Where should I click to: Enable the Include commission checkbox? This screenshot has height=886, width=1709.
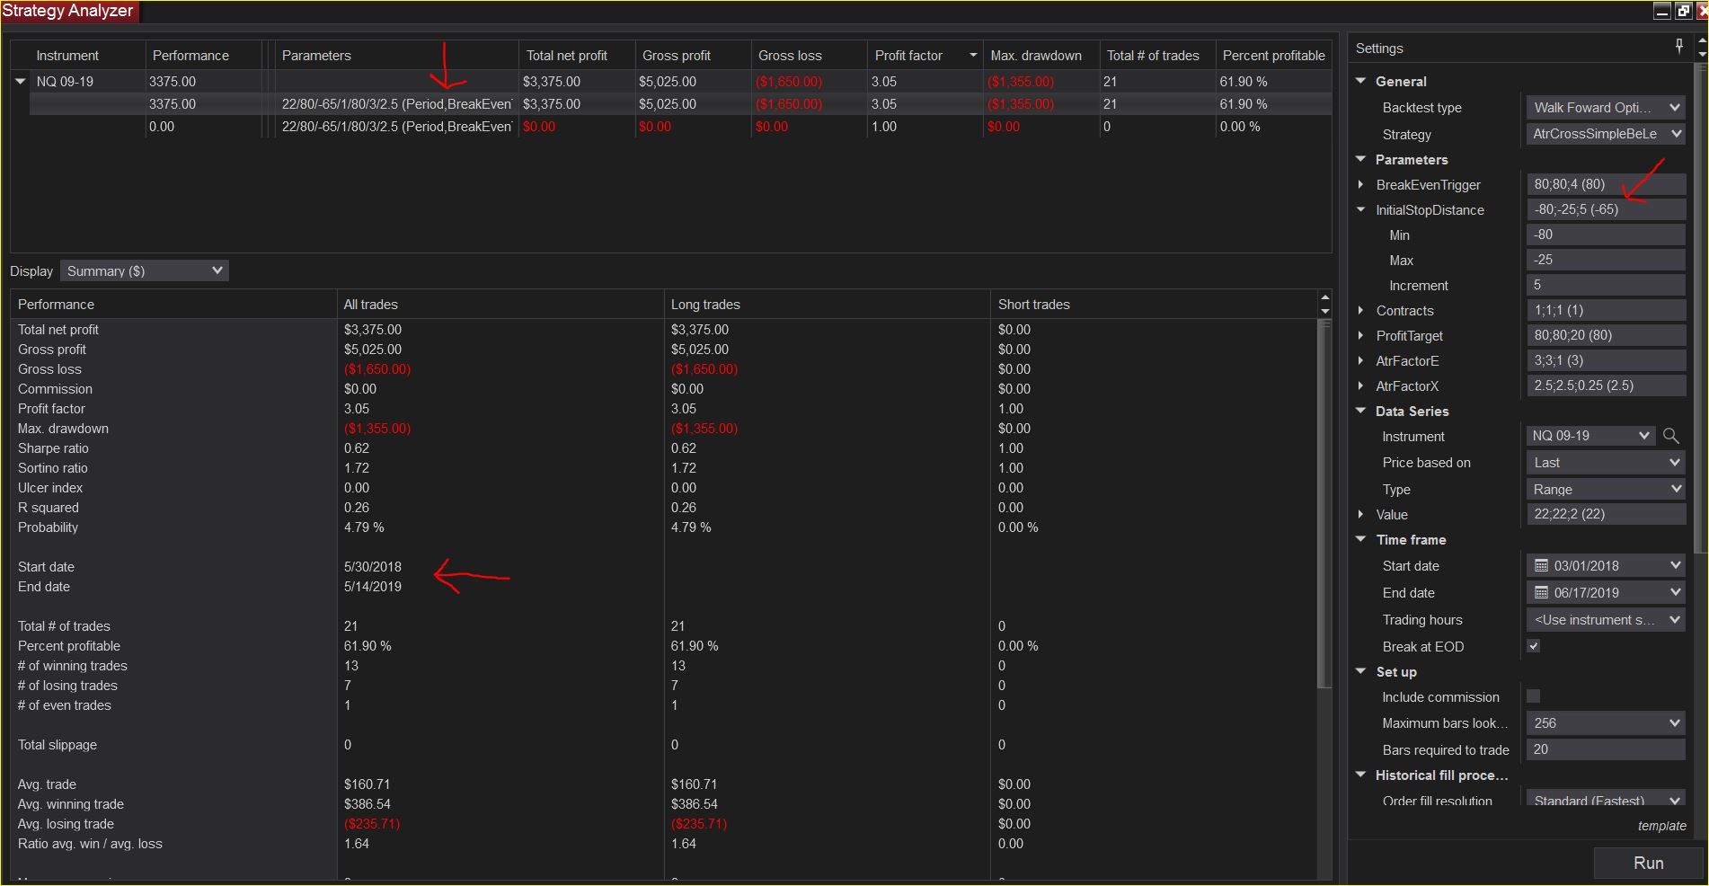pos(1534,696)
